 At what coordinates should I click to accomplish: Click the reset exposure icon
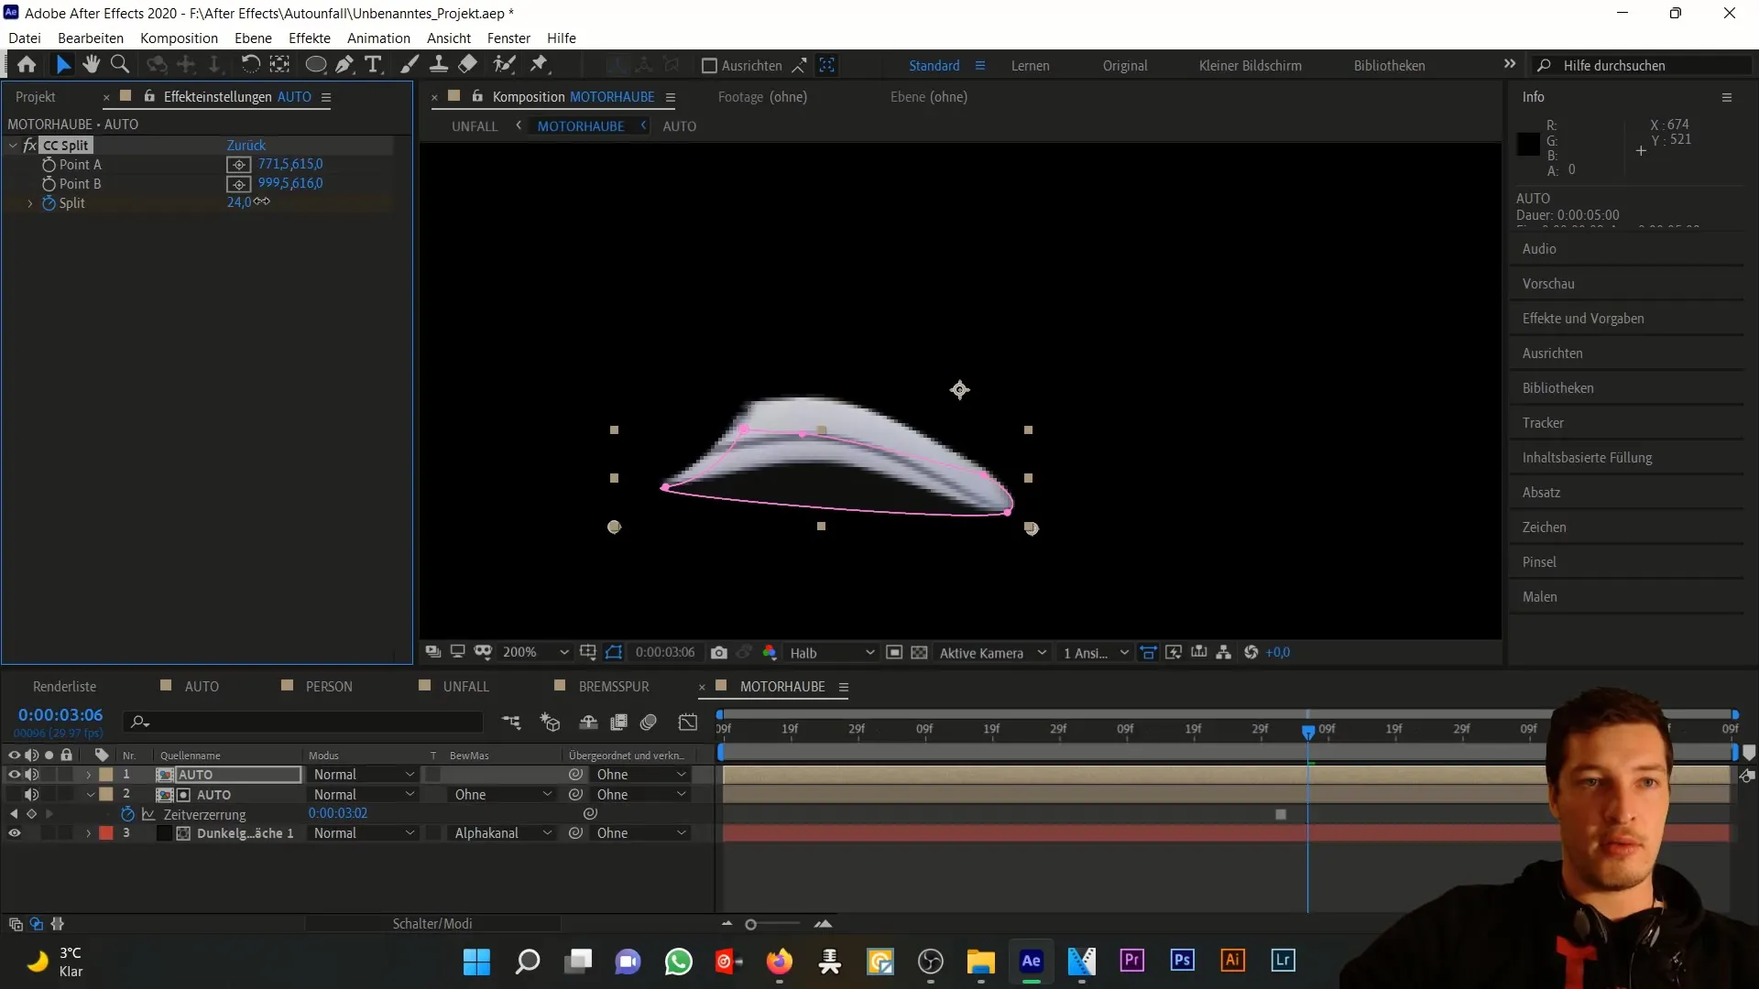click(1251, 653)
